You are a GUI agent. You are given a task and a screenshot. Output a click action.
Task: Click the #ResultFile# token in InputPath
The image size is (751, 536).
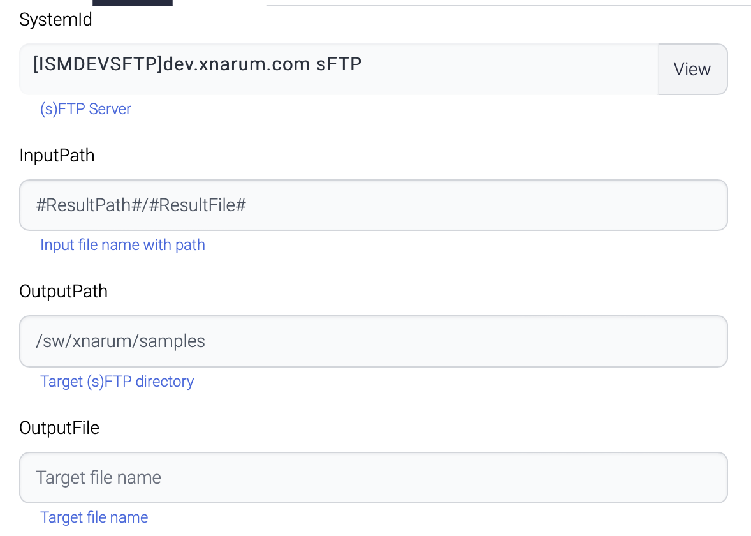tap(198, 205)
